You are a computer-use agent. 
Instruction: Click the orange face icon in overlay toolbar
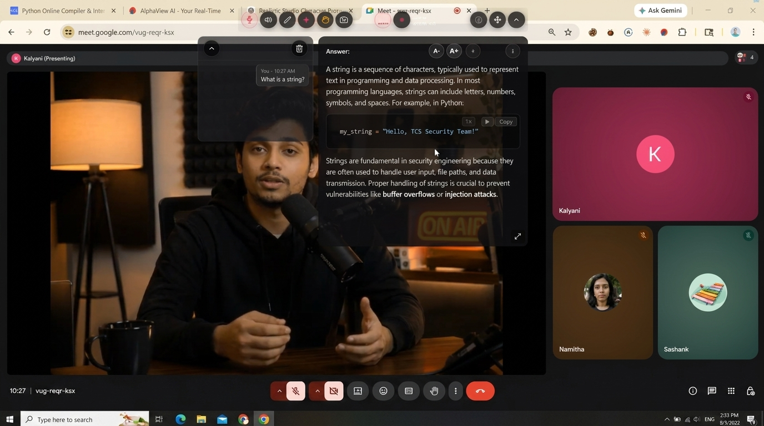coord(325,20)
